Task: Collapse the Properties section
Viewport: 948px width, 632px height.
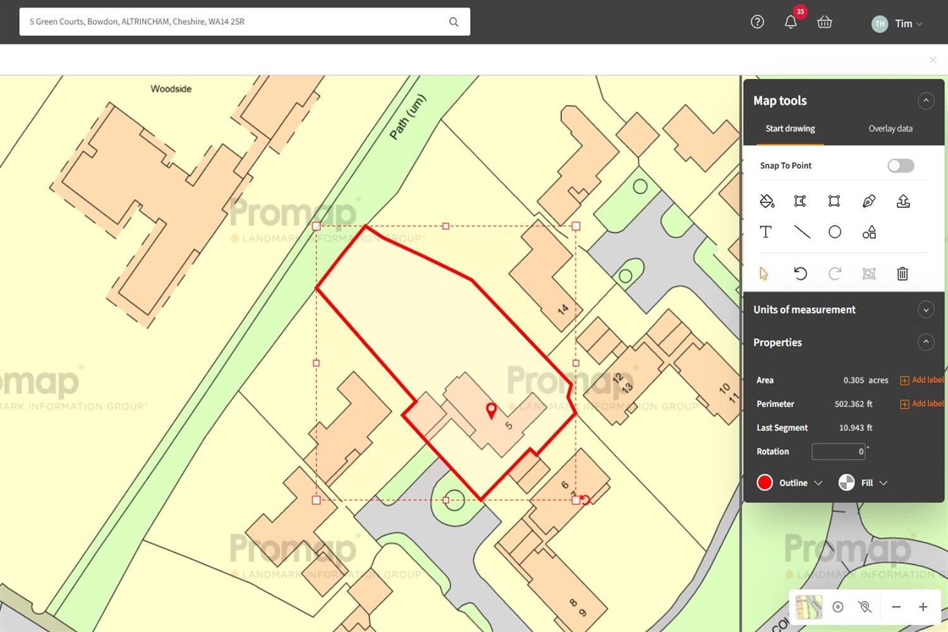Action: (x=925, y=343)
